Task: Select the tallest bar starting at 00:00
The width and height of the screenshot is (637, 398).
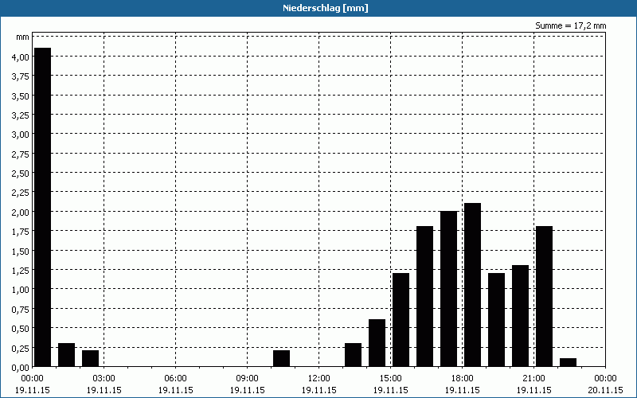Action: tap(43, 207)
